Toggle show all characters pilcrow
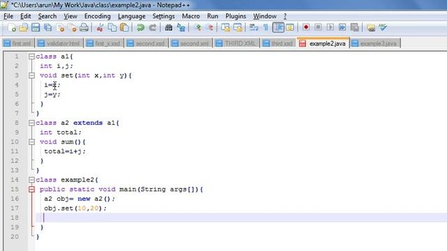447x251 pixels. pos(265,28)
